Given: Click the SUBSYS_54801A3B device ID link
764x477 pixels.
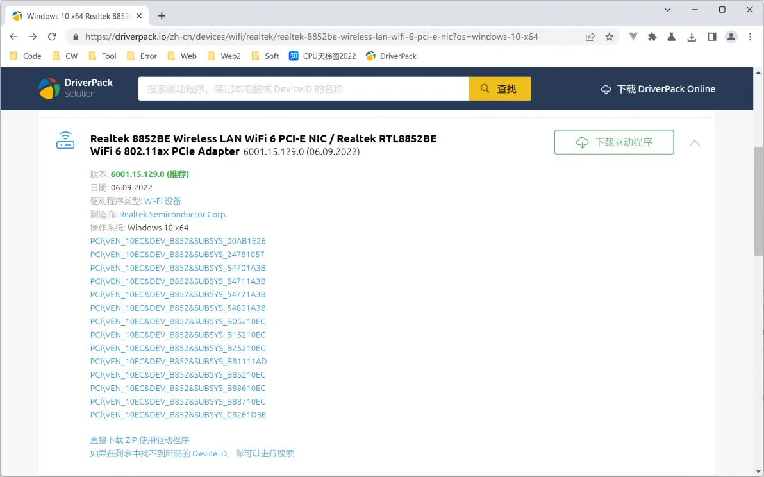Looking at the screenshot, I should coord(178,308).
